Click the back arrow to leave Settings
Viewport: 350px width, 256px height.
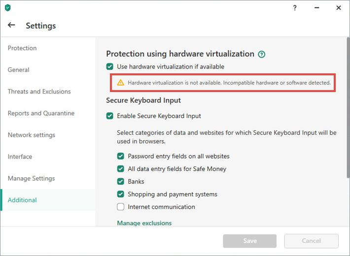[x=12, y=25]
